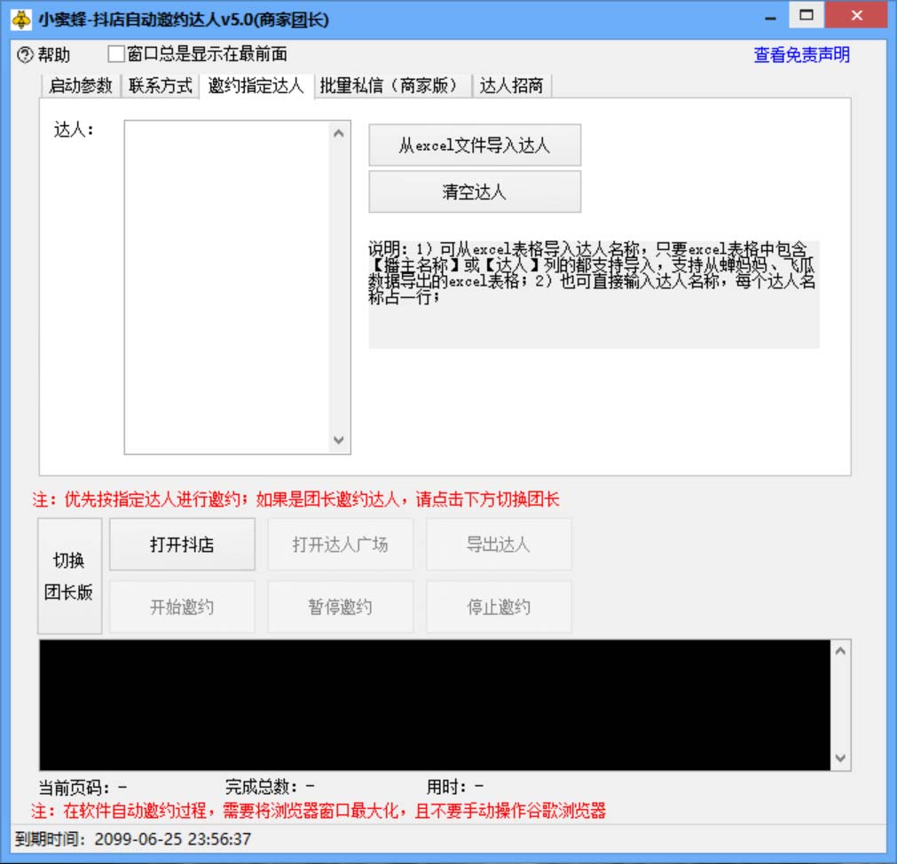
Task: Enable 窗口总是显示在最前面 checkbox
Action: [114, 54]
